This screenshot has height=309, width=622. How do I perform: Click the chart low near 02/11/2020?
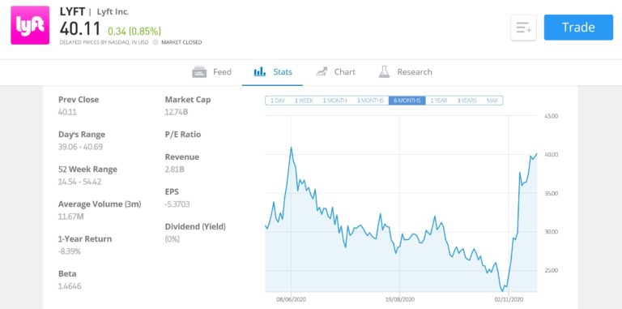coord(503,290)
